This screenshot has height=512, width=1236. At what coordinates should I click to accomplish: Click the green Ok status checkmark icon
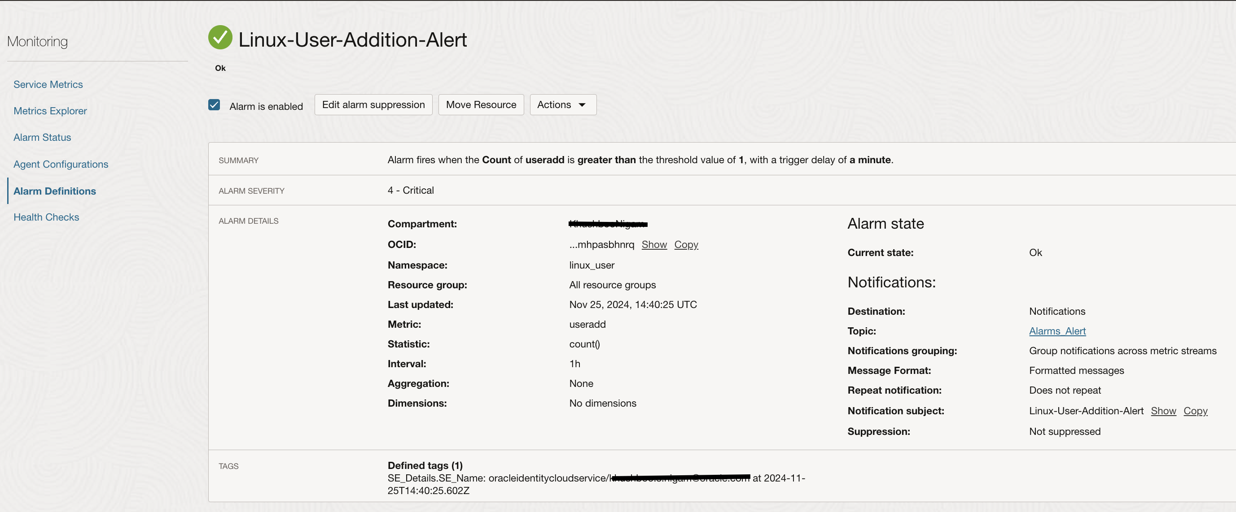[220, 37]
